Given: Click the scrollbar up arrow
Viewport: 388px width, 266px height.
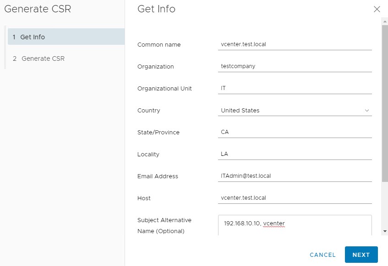Looking at the screenshot, I should pos(385,21).
